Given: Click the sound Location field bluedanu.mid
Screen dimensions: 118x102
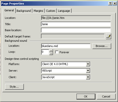Looking at the screenshot, I should pyautogui.click(x=66, y=46).
